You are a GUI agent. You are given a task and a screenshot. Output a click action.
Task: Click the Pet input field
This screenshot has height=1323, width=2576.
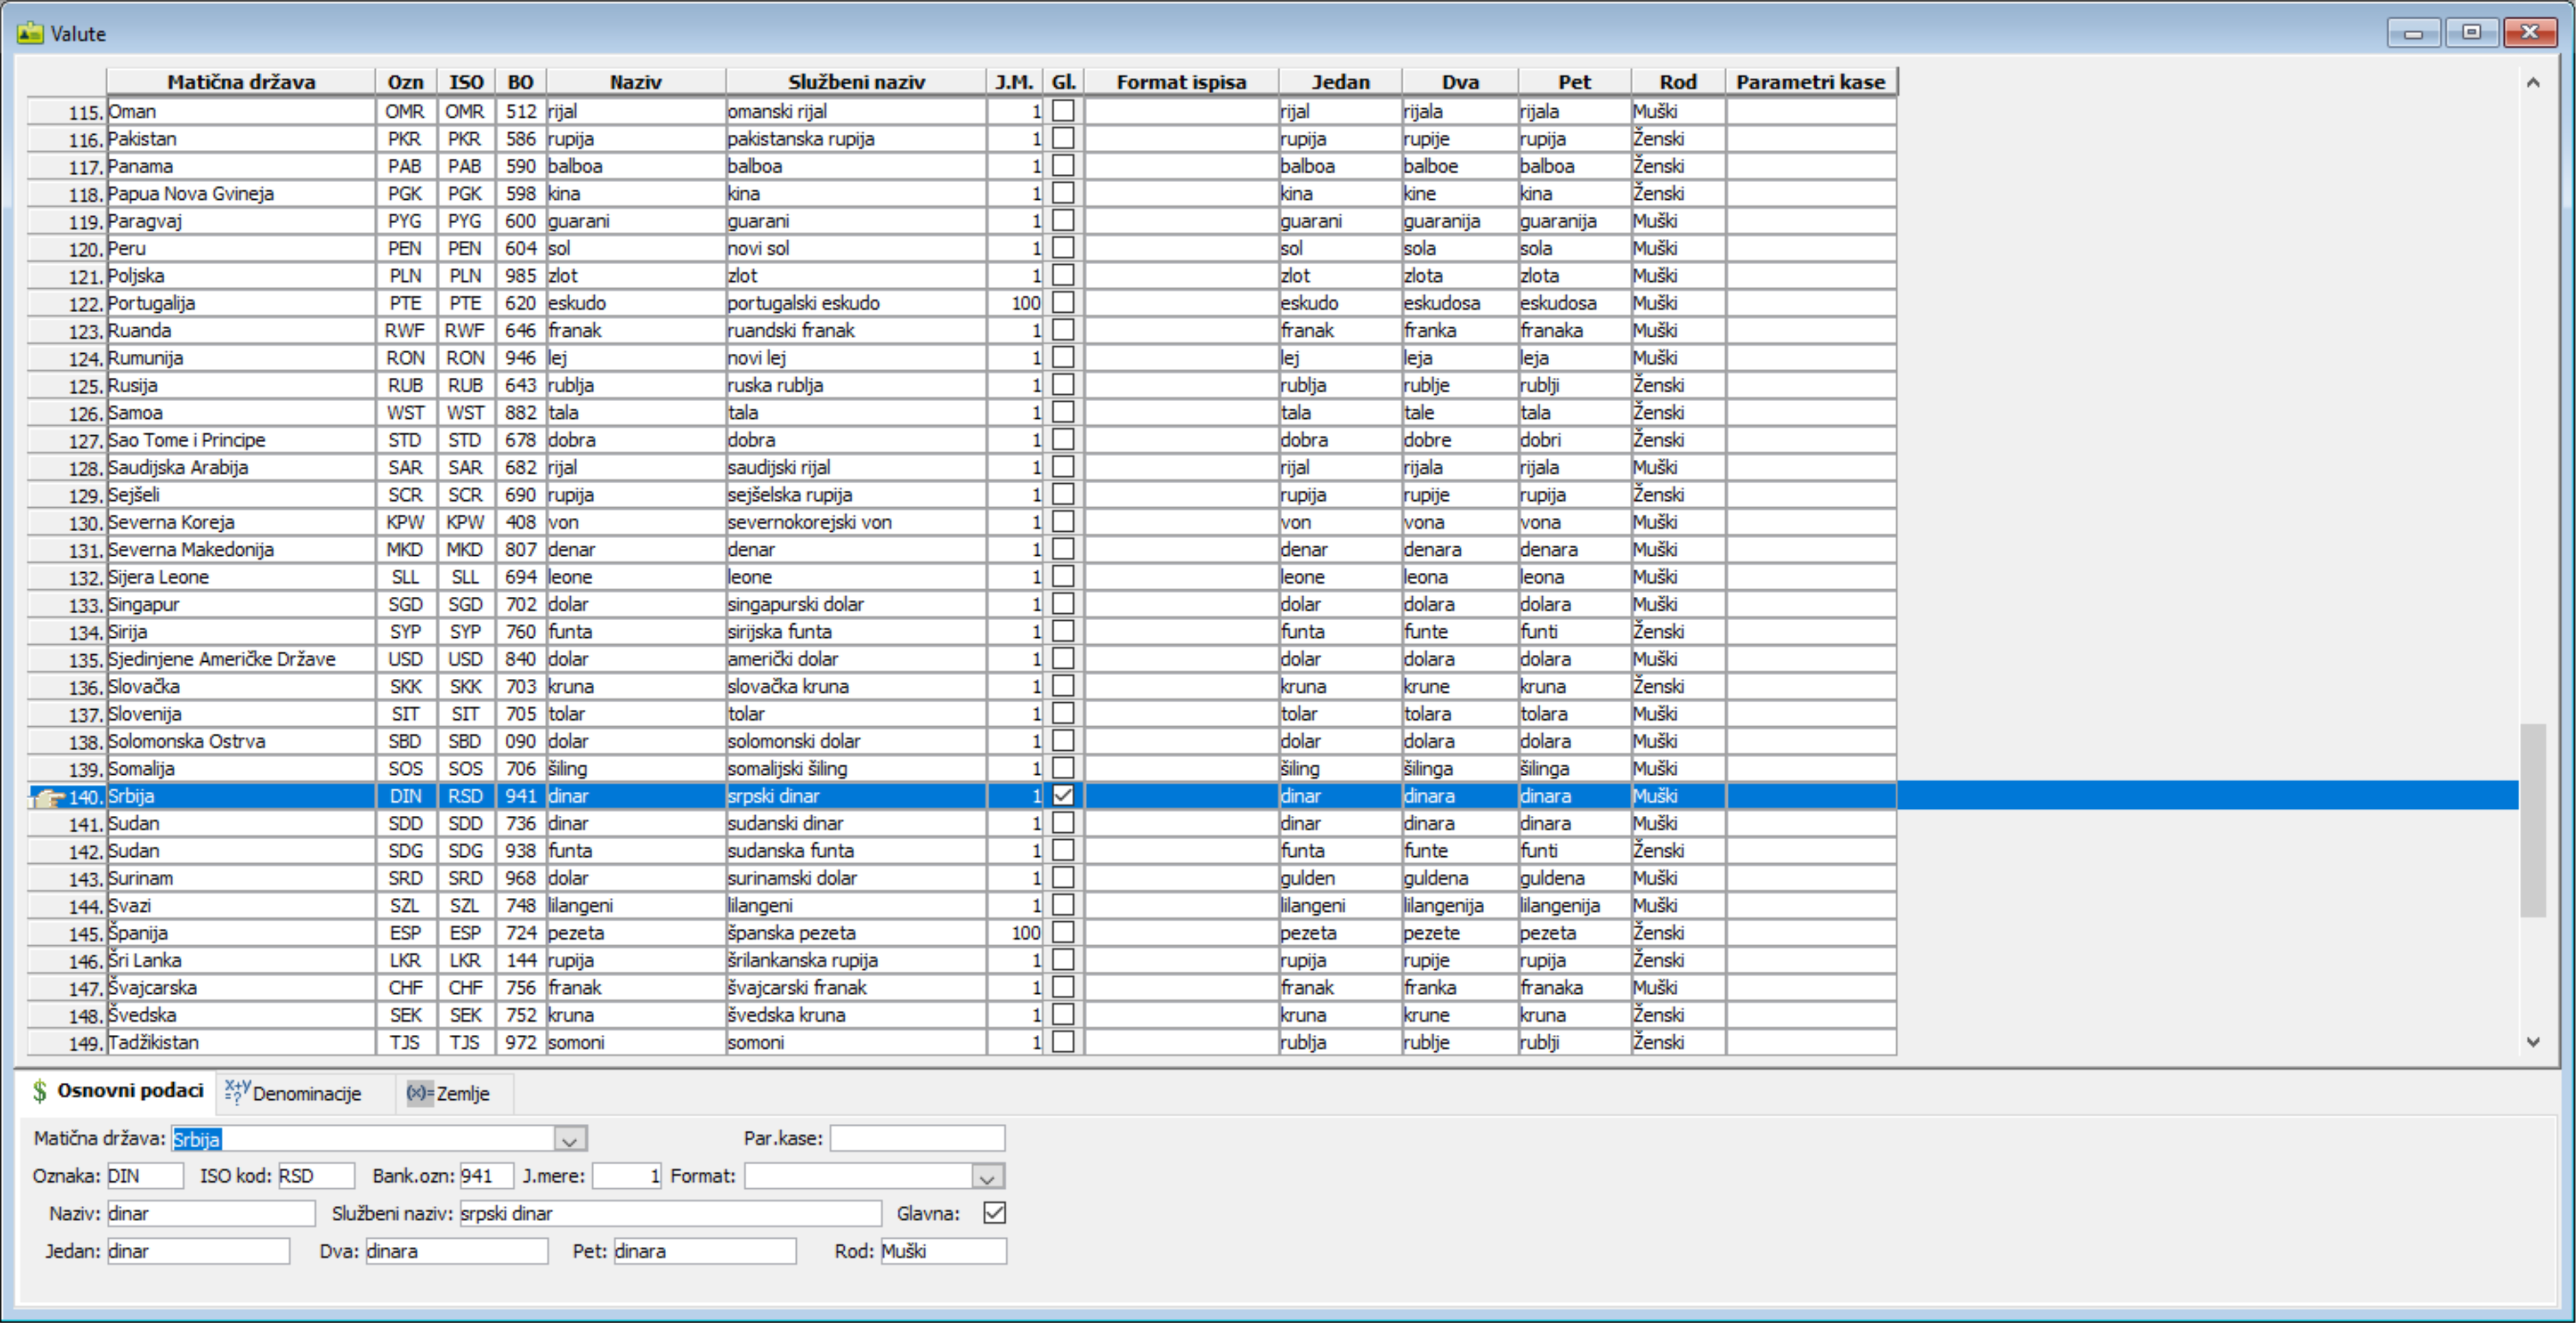[x=705, y=1251]
